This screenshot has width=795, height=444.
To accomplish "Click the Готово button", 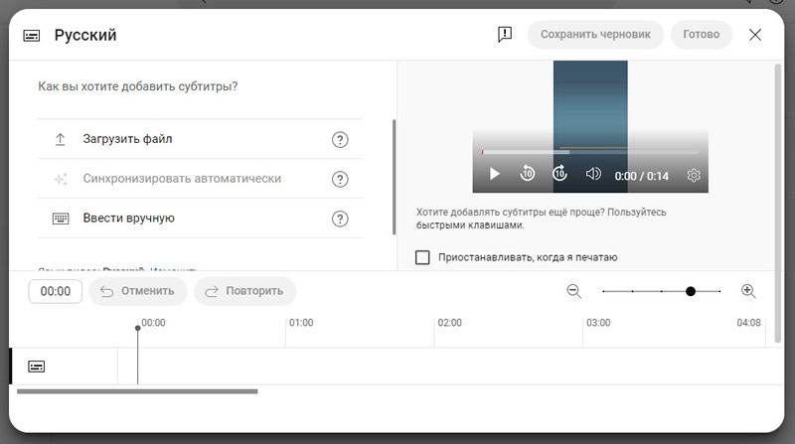I will [x=702, y=35].
